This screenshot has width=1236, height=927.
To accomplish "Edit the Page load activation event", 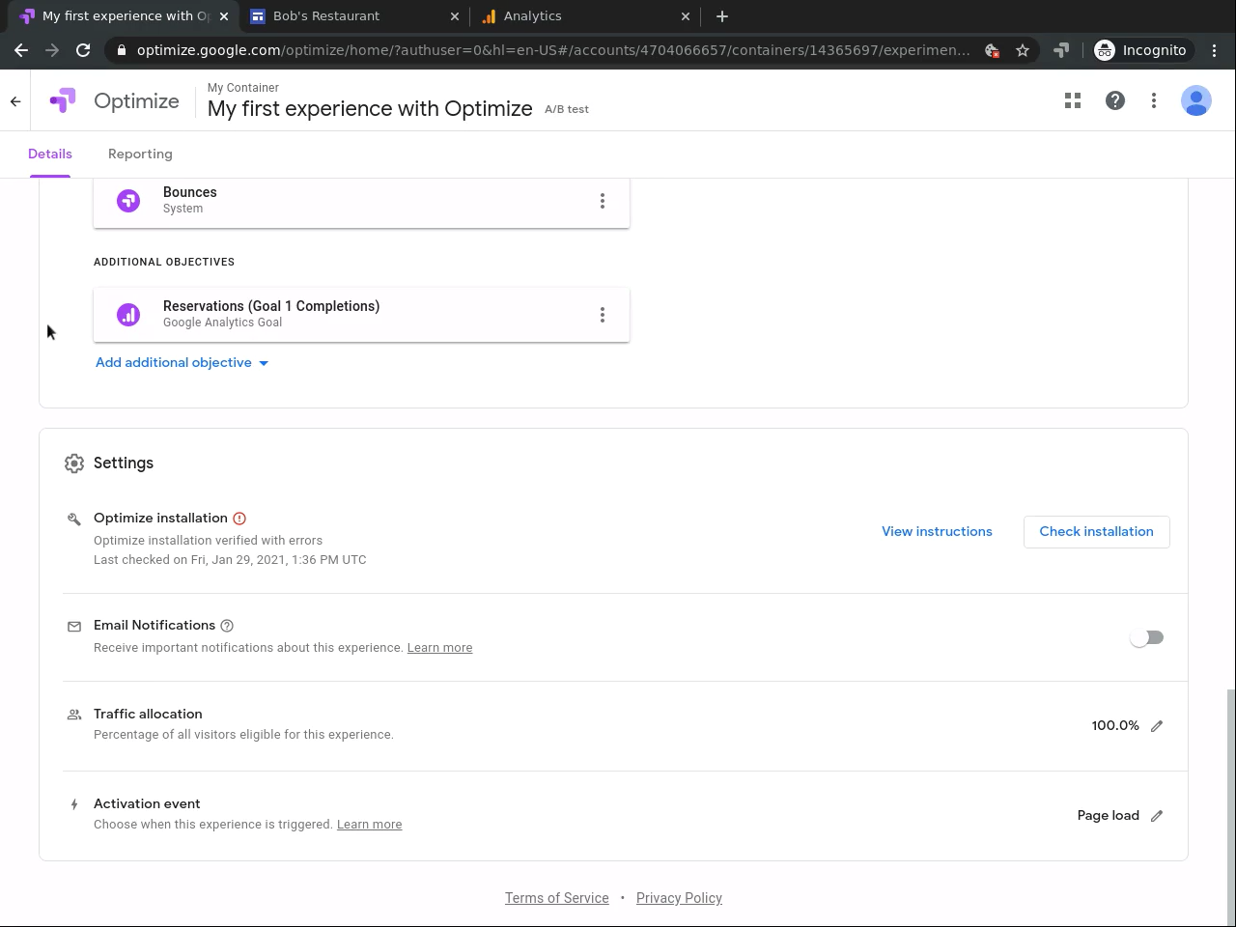I will (1157, 816).
